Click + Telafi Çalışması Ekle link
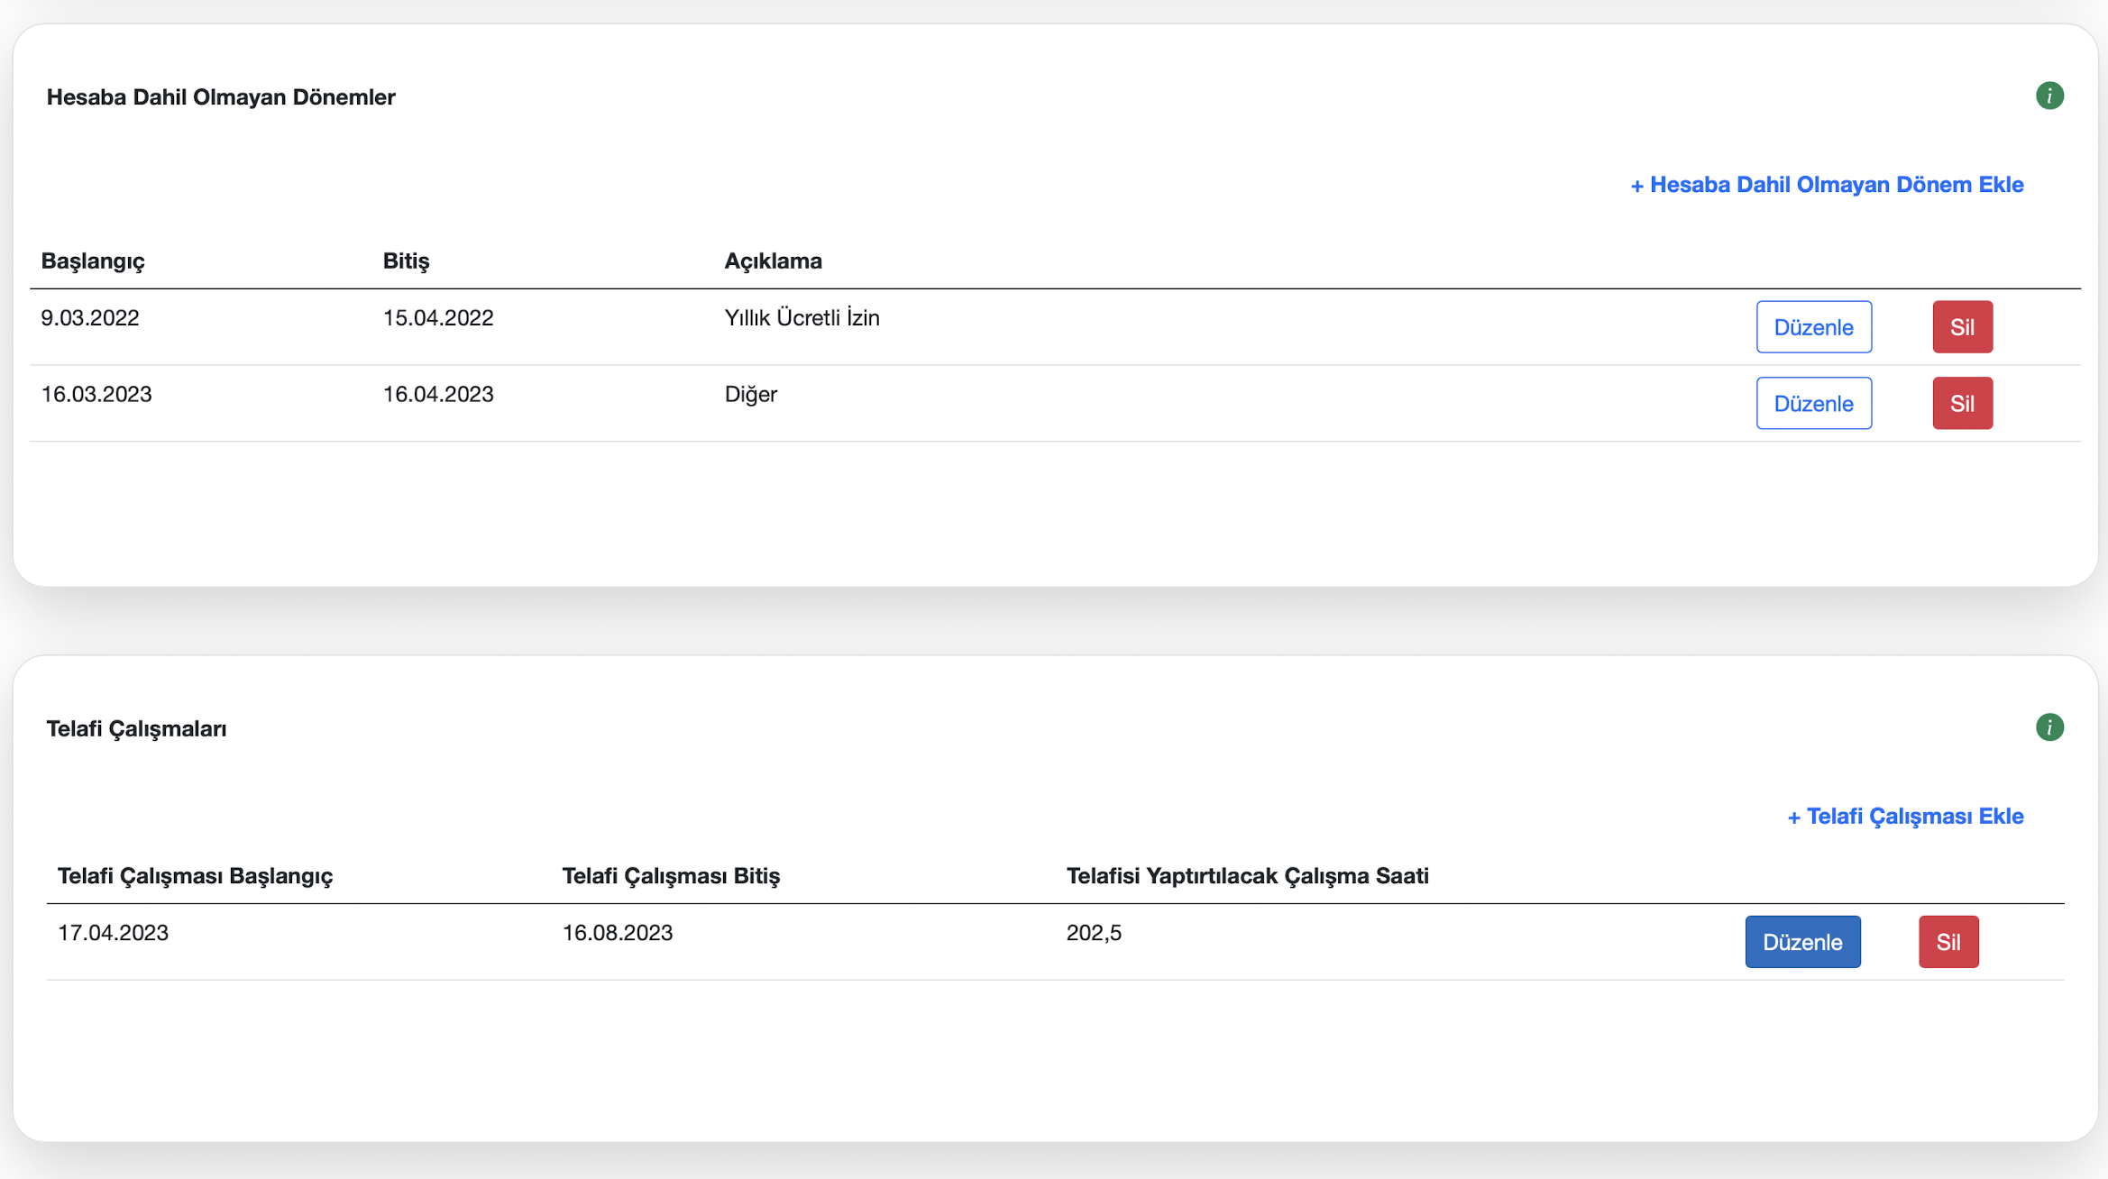This screenshot has height=1179, width=2108. (x=1904, y=817)
